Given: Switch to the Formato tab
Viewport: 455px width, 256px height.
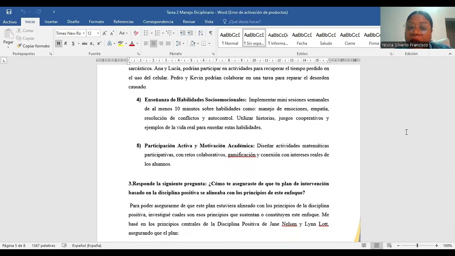Looking at the screenshot, I should click(x=96, y=22).
